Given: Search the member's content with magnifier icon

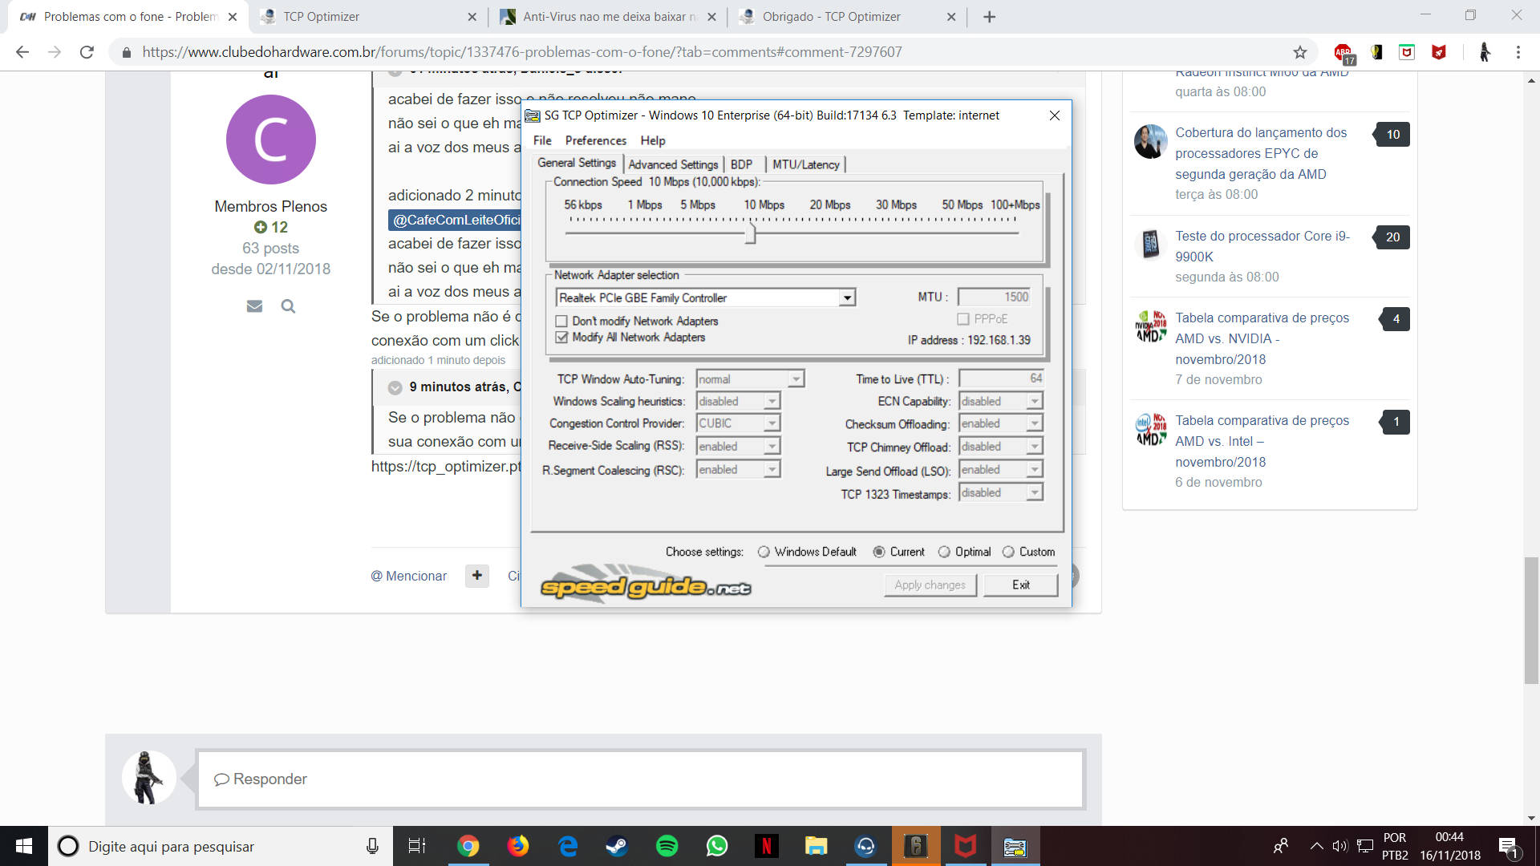Looking at the screenshot, I should click(x=288, y=306).
